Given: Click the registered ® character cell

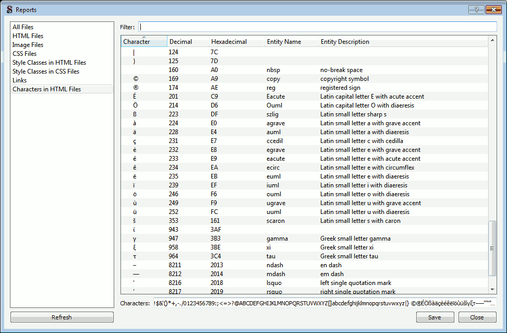Looking at the screenshot, I should 136,88.
